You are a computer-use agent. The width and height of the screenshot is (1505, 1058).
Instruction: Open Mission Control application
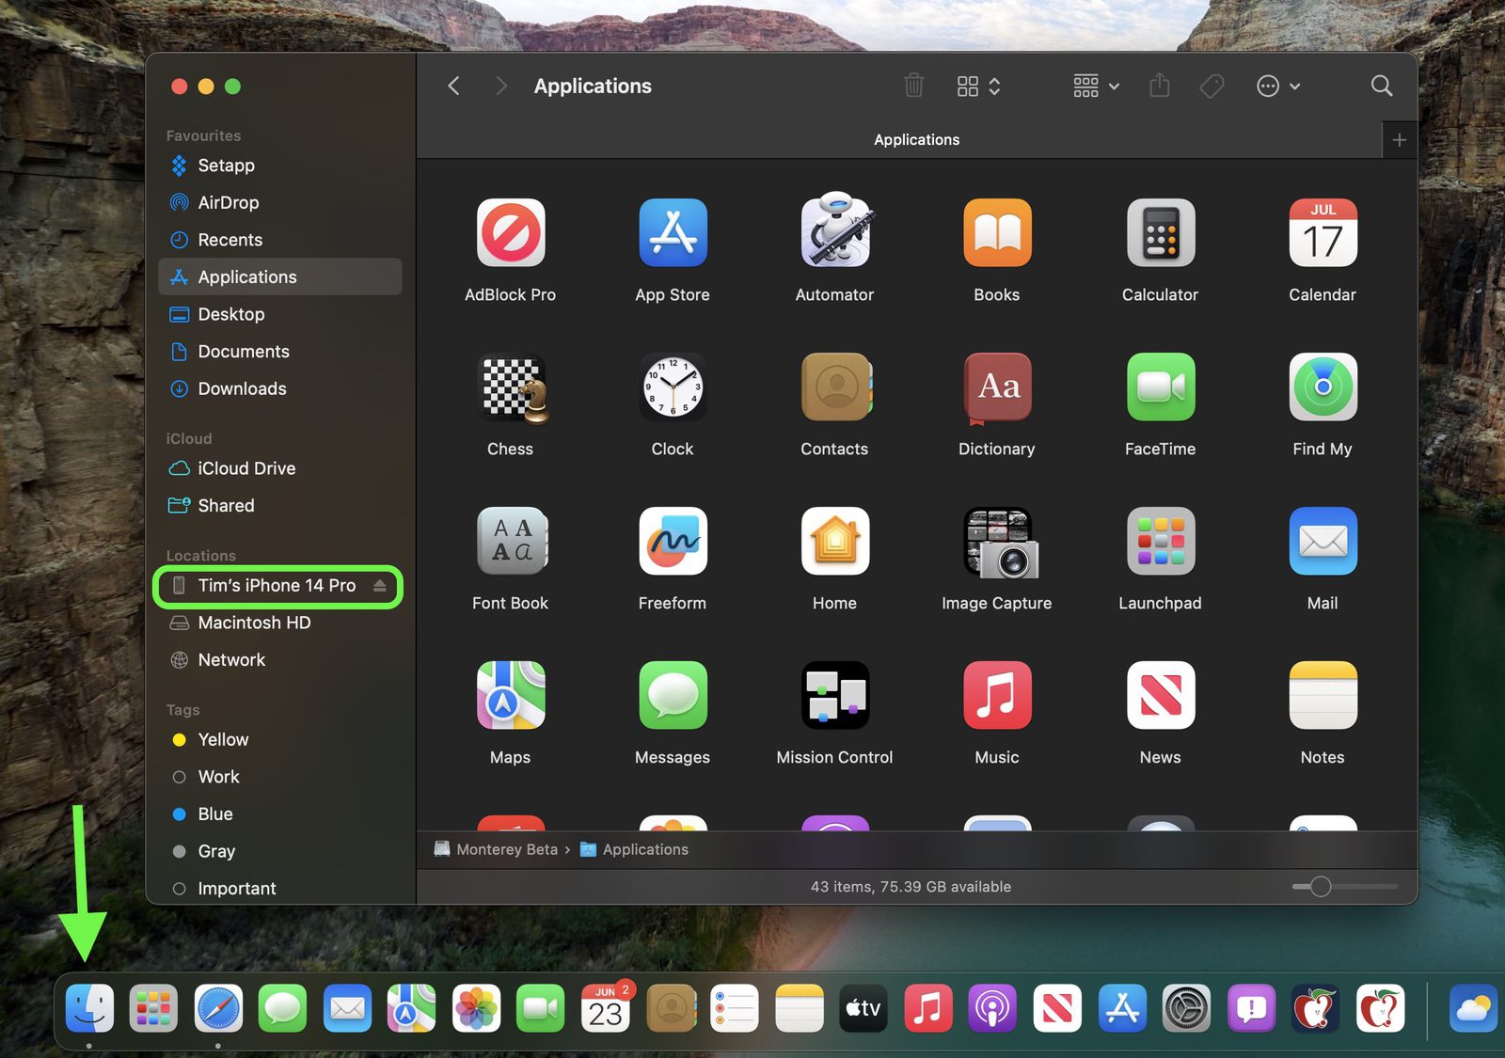(834, 695)
